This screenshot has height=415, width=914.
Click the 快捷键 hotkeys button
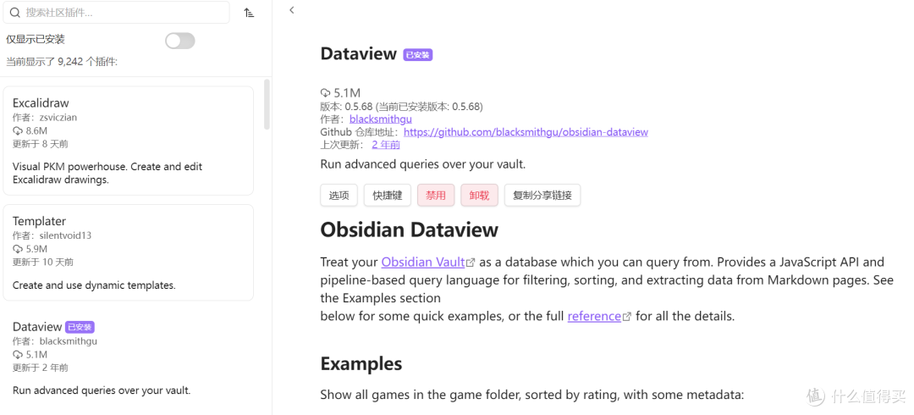point(388,196)
